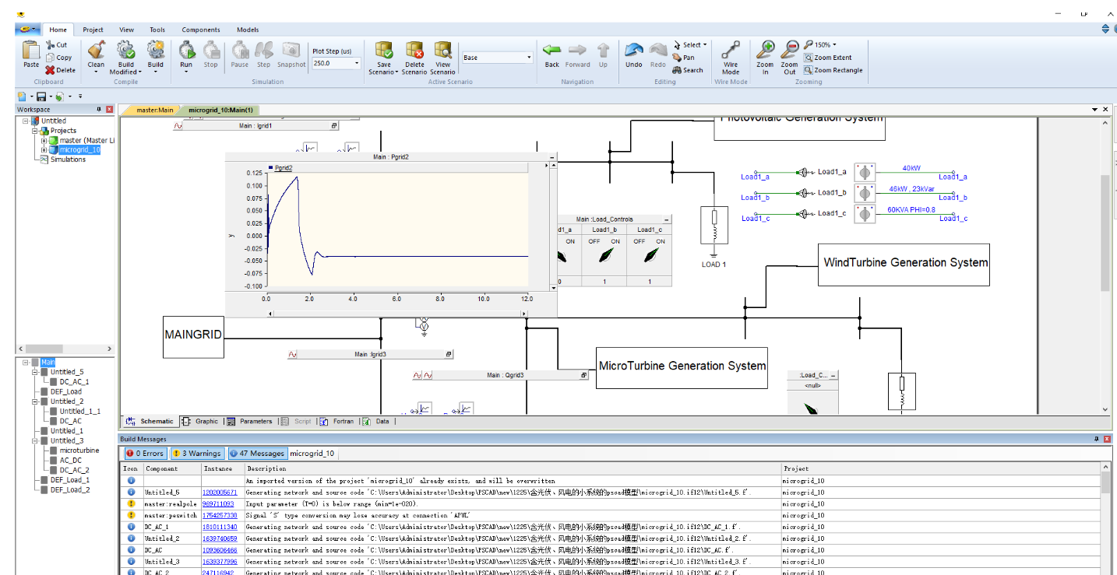Open the Project ribbon tab
The width and height of the screenshot is (1117, 575).
pos(93,30)
